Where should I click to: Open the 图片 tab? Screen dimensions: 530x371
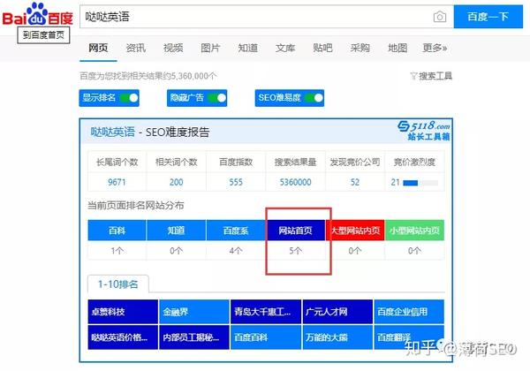(x=210, y=48)
